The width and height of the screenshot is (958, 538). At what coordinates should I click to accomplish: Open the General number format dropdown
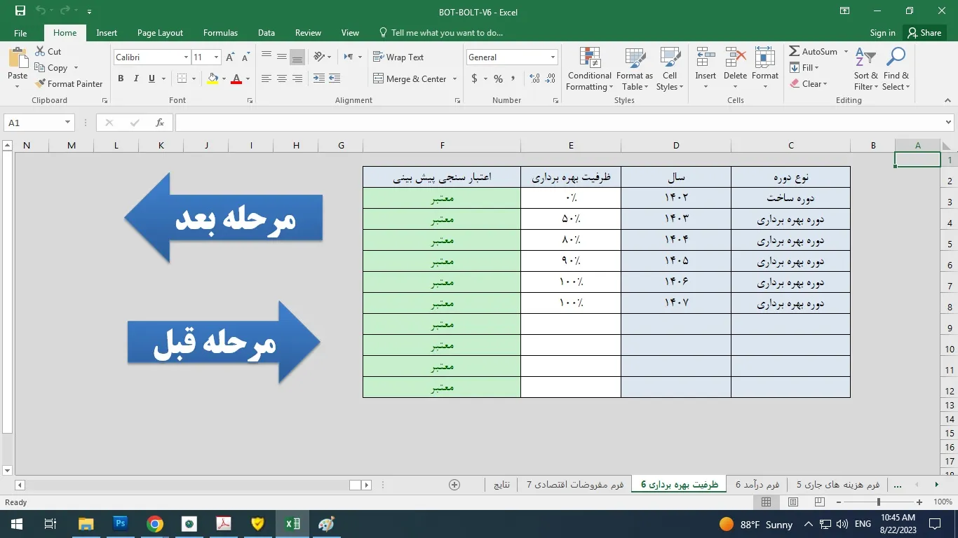[553, 57]
